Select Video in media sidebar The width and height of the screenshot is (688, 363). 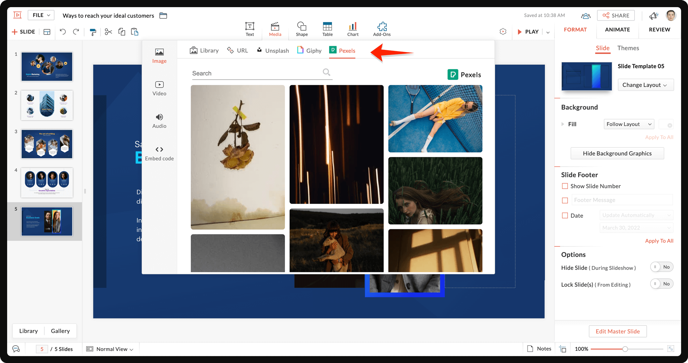point(159,88)
